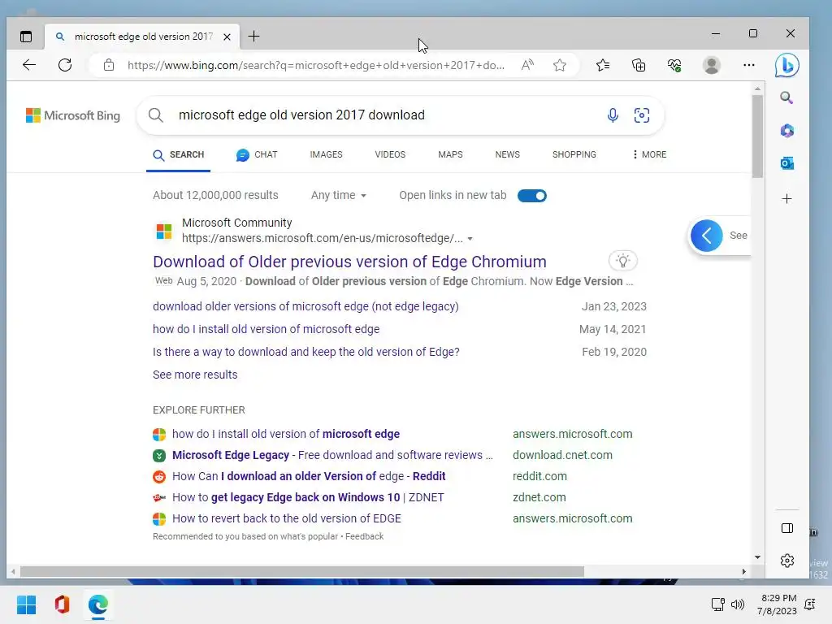This screenshot has width=832, height=624.
Task: Open Is there a way to download link
Action: [306, 352]
